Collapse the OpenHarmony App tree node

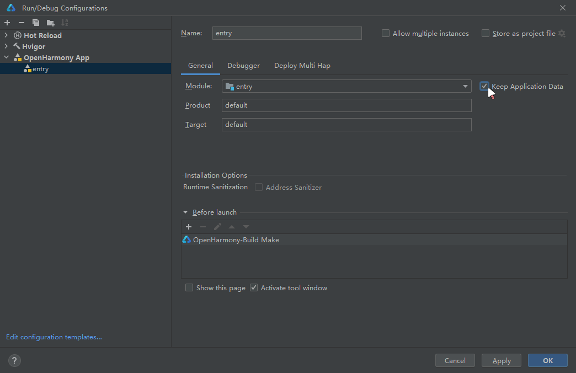(6, 57)
